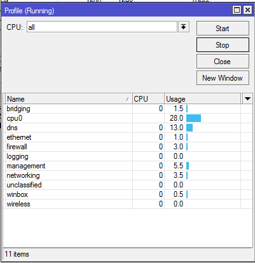Viewport: 255px width, 263px height.
Task: Open the CPU selection dropdown arrow
Action: (x=184, y=27)
